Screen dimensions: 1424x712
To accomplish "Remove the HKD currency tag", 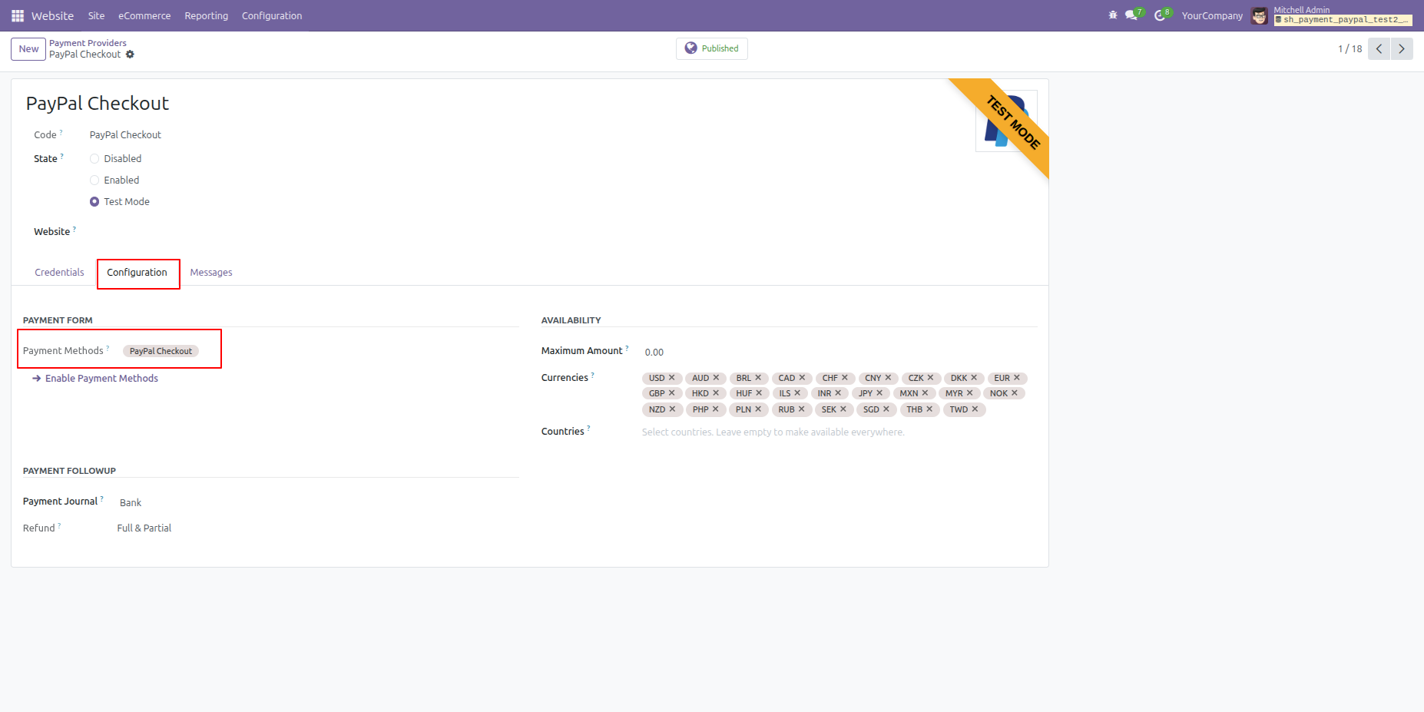I will tap(716, 393).
